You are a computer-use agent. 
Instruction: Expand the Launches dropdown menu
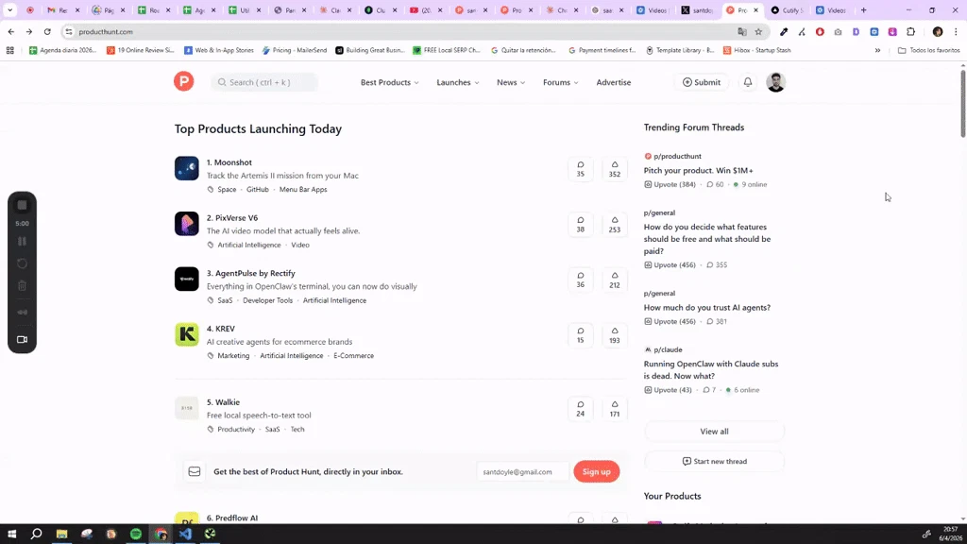[458, 82]
